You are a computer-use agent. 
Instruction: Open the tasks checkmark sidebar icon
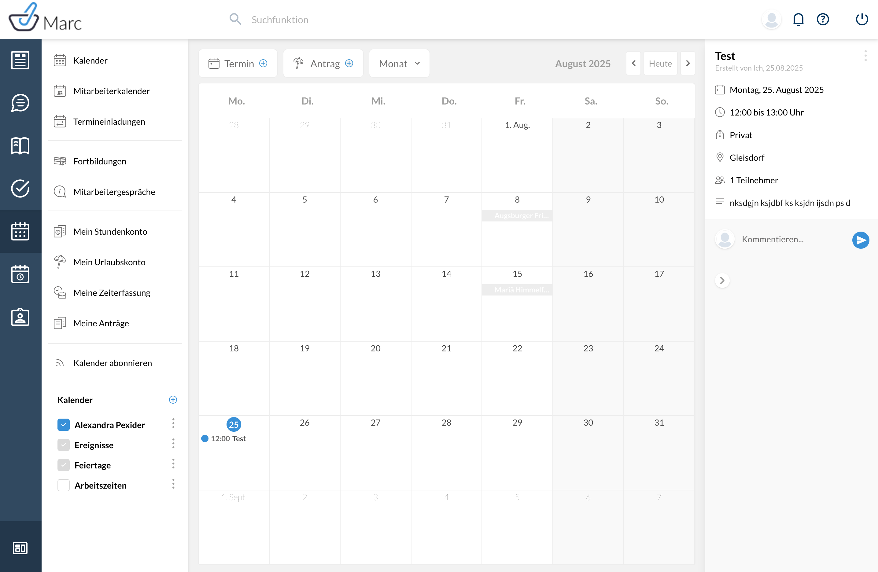click(x=20, y=189)
